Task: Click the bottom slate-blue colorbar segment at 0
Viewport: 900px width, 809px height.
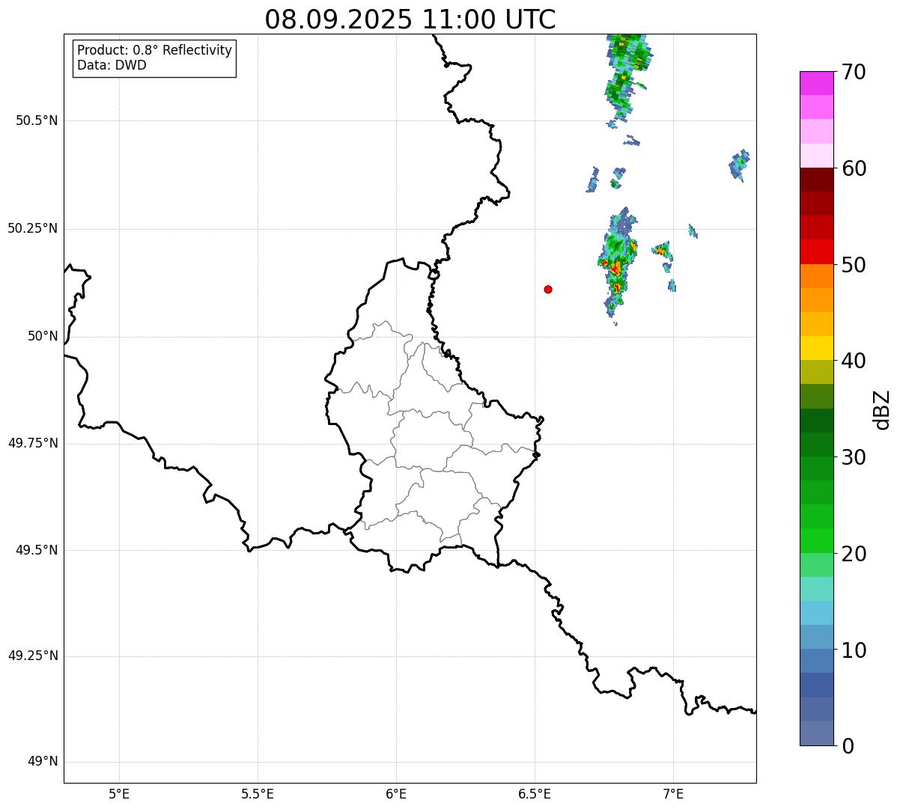Action: pyautogui.click(x=816, y=733)
